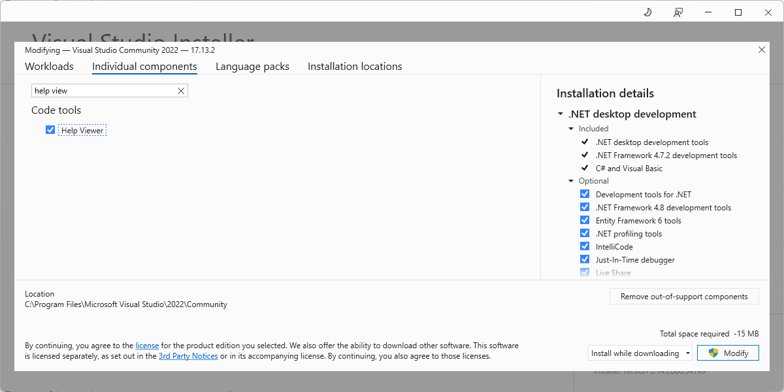This screenshot has width=784, height=392.
Task: Uncheck .NET Framework 4.8 development tools
Action: (584, 206)
